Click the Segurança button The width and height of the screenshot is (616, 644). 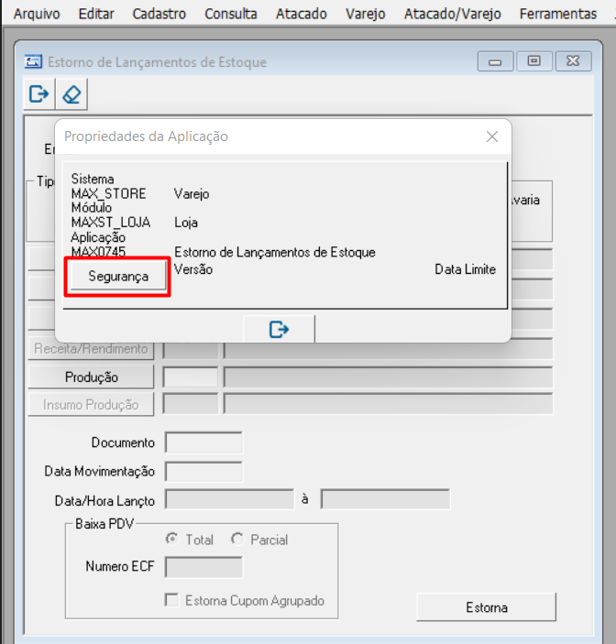(x=118, y=277)
